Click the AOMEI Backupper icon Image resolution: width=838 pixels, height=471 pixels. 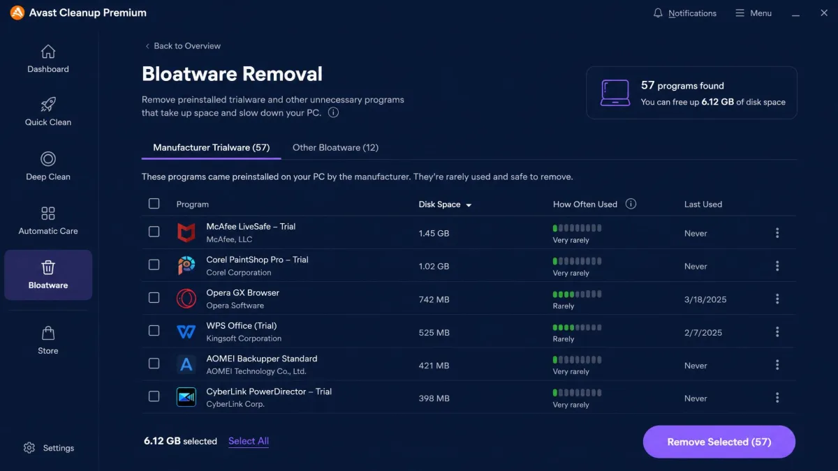(x=186, y=364)
